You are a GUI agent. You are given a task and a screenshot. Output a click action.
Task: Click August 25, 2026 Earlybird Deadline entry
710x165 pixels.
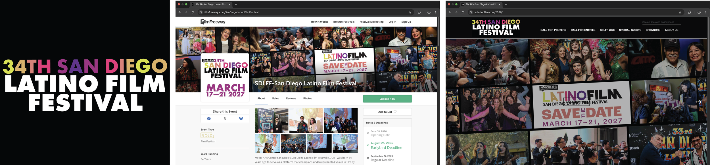pyautogui.click(x=386, y=146)
